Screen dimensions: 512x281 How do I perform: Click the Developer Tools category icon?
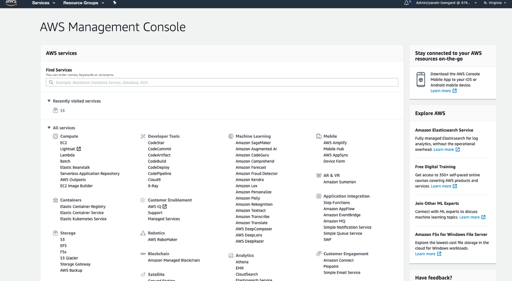point(143,136)
